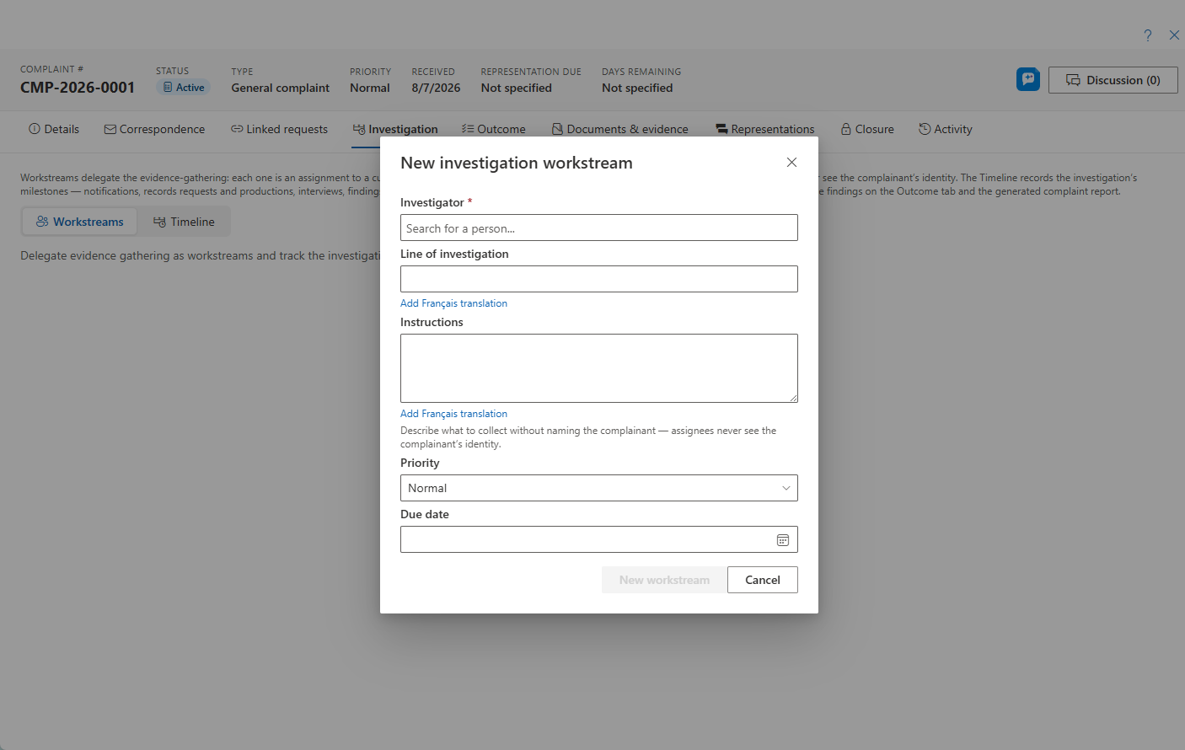
Task: Switch to Representations tab
Action: coord(764,129)
